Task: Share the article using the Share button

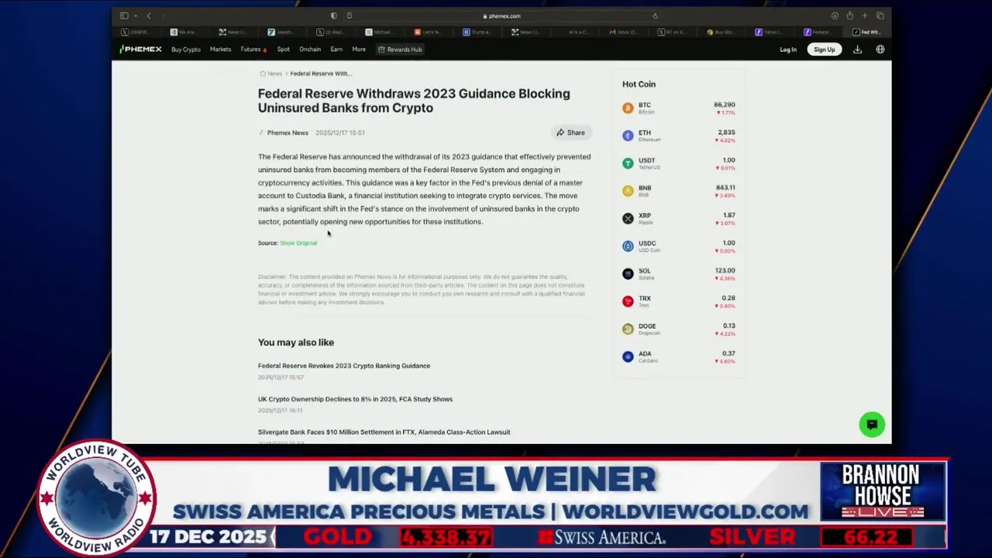Action: click(x=571, y=133)
